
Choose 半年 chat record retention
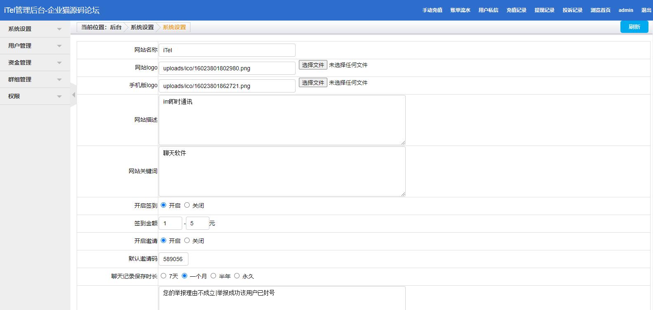(x=214, y=276)
